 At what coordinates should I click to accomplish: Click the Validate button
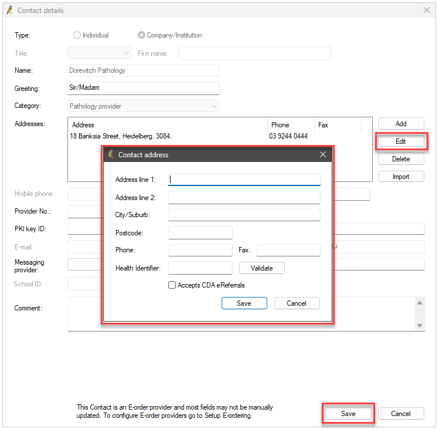point(262,268)
